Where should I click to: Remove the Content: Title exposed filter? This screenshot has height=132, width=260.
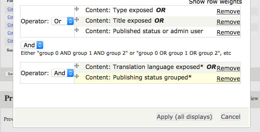coord(228,22)
